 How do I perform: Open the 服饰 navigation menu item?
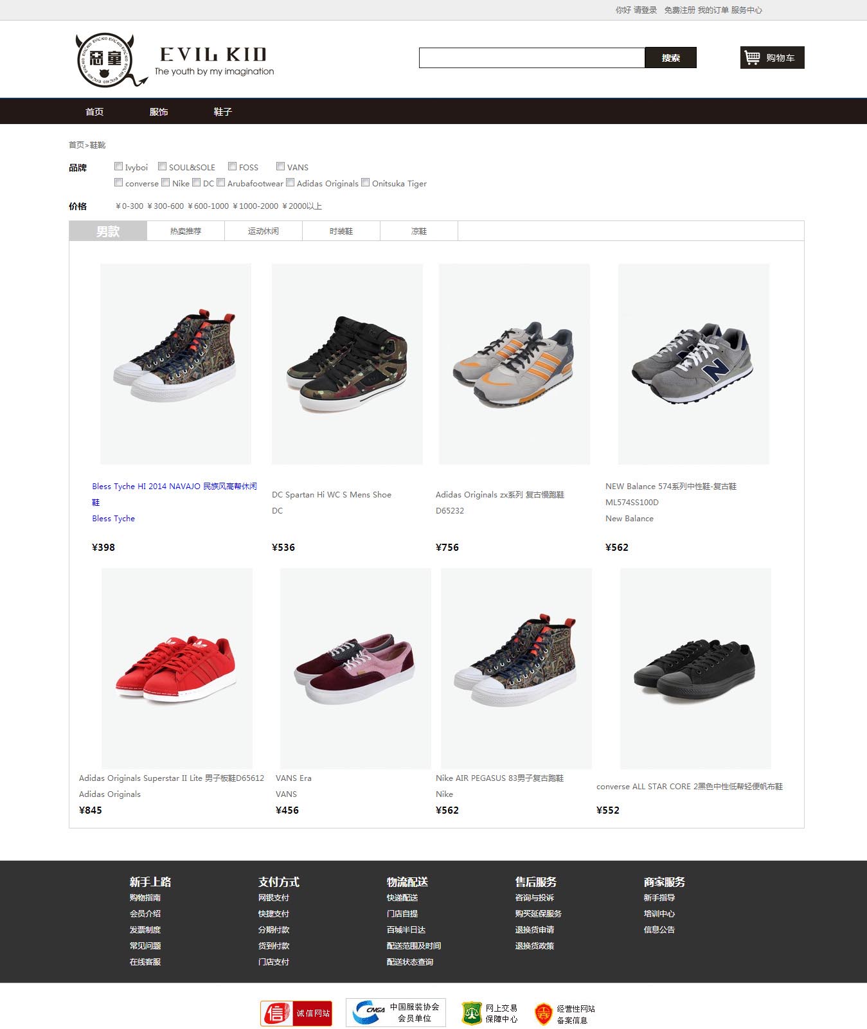pyautogui.click(x=159, y=112)
